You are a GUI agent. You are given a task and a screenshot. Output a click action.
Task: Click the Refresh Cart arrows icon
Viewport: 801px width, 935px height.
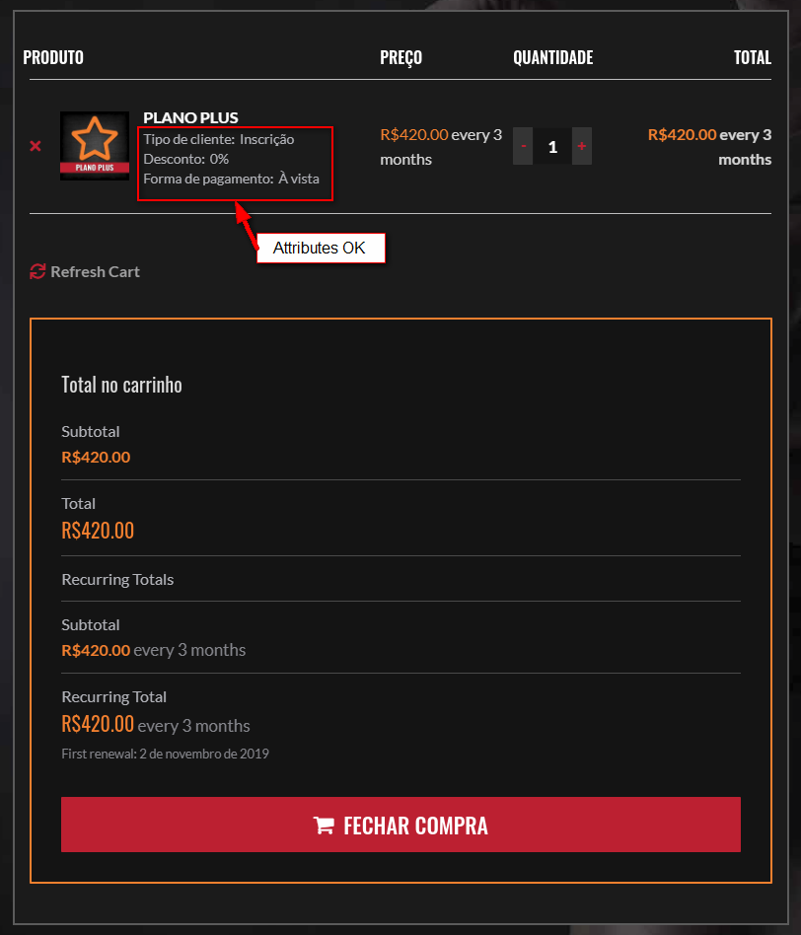[x=37, y=271]
